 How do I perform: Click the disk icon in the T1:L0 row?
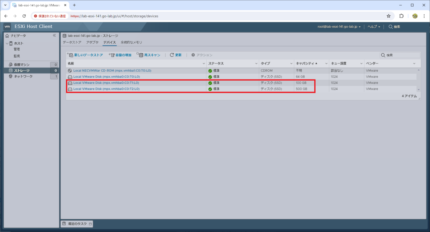70,83
